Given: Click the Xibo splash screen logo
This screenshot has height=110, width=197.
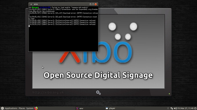Looking at the screenshot, I should pos(95,43).
